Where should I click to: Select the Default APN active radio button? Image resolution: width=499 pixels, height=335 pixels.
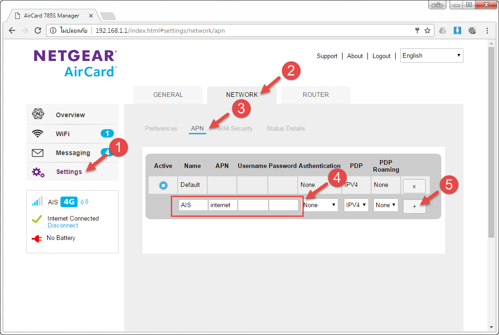pyautogui.click(x=163, y=185)
